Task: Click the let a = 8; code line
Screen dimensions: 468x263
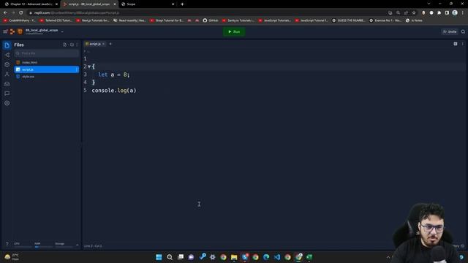Action: click(x=114, y=75)
